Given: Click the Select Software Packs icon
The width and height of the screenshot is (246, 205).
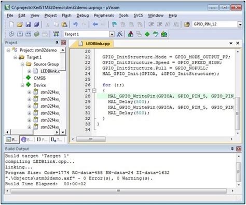Looking at the screenshot, I should coord(156,34).
